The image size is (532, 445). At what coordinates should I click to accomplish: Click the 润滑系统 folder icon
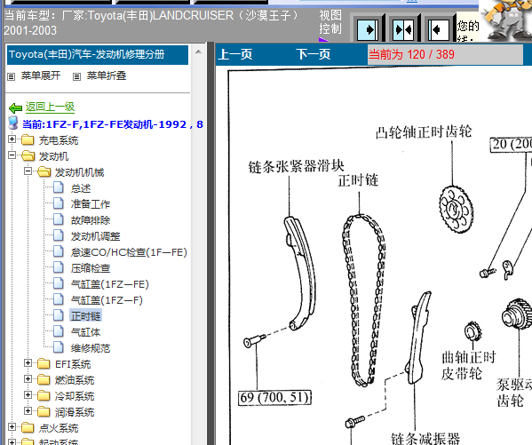pos(44,412)
